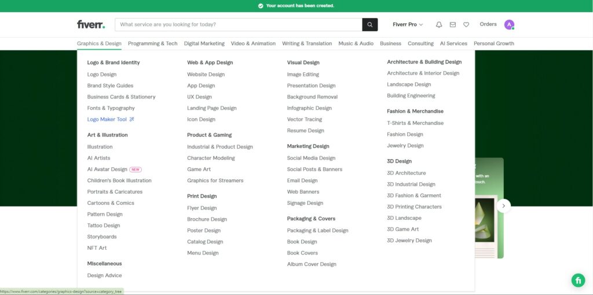
Task: Open Portraits & Caricatures
Action: tap(115, 192)
